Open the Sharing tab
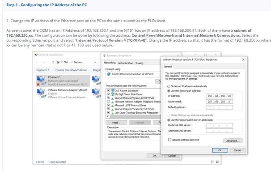271x171 pixels. [x=140, y=63]
